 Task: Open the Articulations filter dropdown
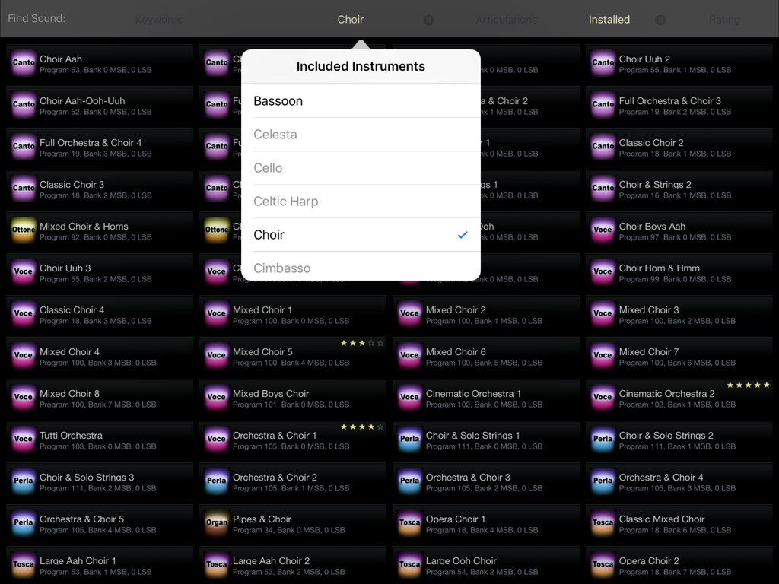(506, 20)
